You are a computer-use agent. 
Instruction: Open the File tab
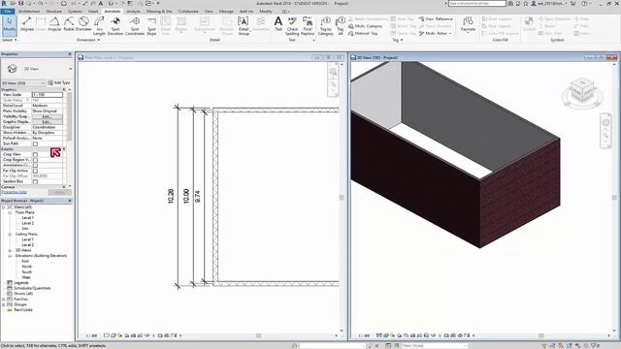click(x=8, y=12)
